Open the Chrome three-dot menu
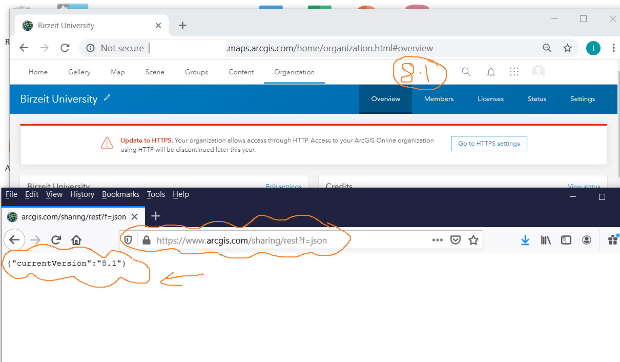620x362 pixels. [613, 48]
